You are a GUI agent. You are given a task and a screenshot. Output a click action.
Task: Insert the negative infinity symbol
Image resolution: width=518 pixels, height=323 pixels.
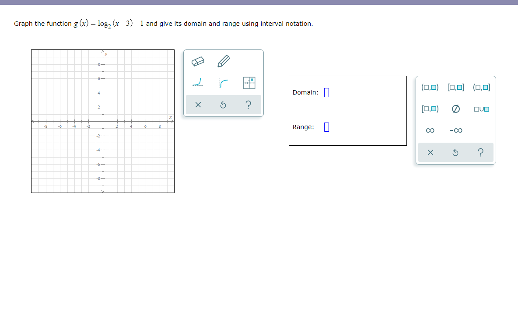[455, 130]
